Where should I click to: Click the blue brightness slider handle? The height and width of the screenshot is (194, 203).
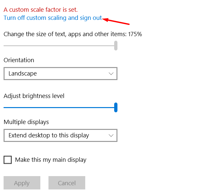coord(116,107)
